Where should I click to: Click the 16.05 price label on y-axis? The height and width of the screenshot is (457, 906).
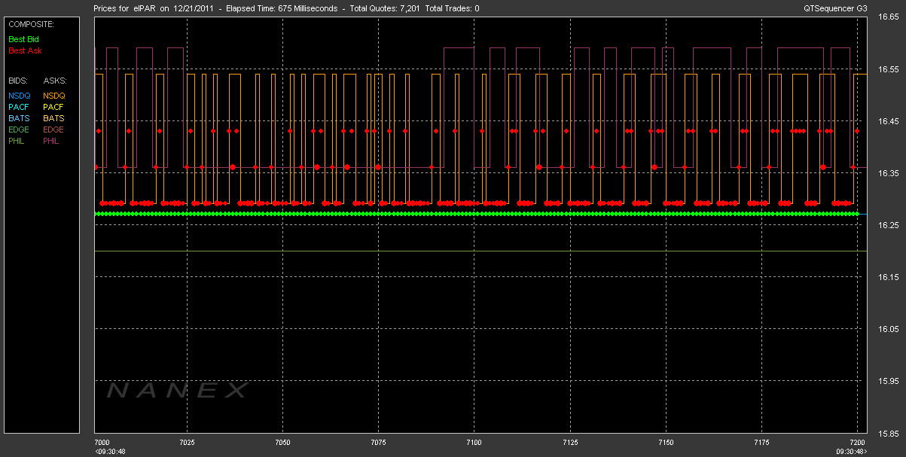(889, 329)
